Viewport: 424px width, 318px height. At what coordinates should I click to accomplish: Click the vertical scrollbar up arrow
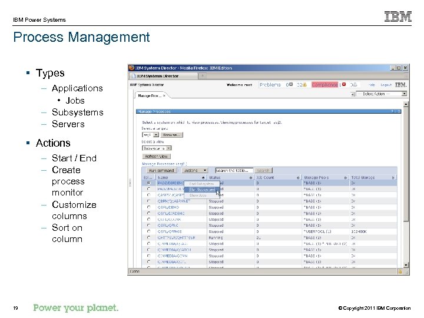point(406,104)
